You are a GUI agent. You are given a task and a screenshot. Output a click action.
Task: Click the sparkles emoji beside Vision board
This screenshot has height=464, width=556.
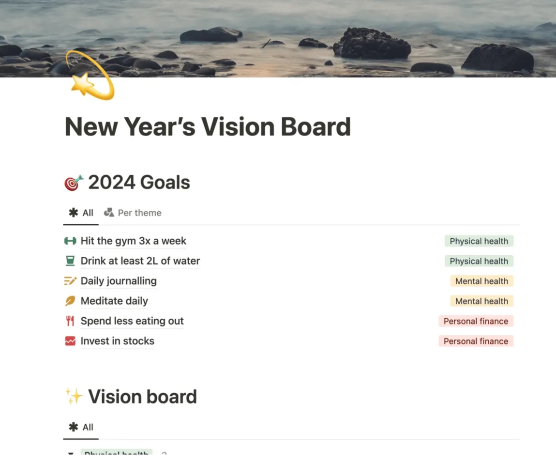pyautogui.click(x=74, y=397)
